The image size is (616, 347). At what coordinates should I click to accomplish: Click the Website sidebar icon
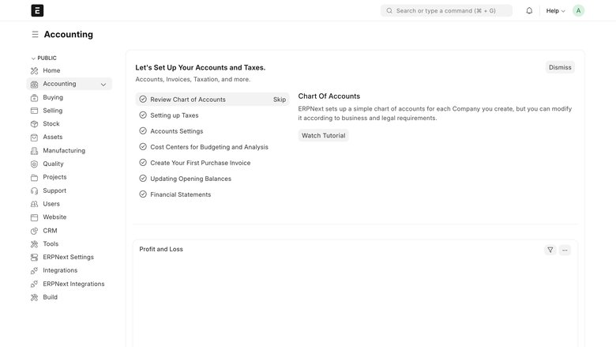tap(35, 217)
